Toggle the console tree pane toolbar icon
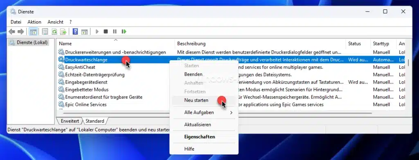 pyautogui.click(x=33, y=32)
